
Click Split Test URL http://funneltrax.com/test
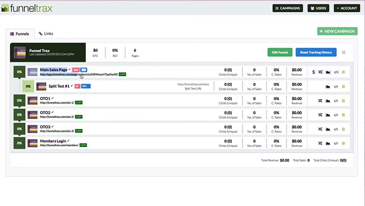(x=193, y=84)
